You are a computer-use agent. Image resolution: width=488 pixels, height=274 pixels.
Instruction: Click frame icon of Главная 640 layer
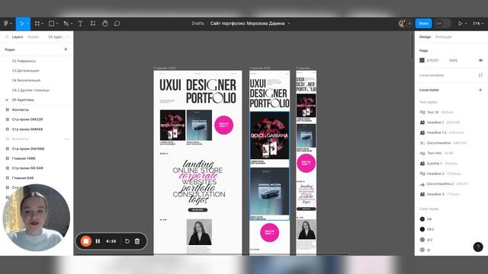click(x=7, y=178)
